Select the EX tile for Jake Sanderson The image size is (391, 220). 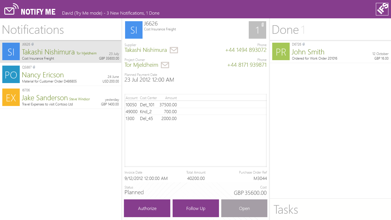click(11, 97)
